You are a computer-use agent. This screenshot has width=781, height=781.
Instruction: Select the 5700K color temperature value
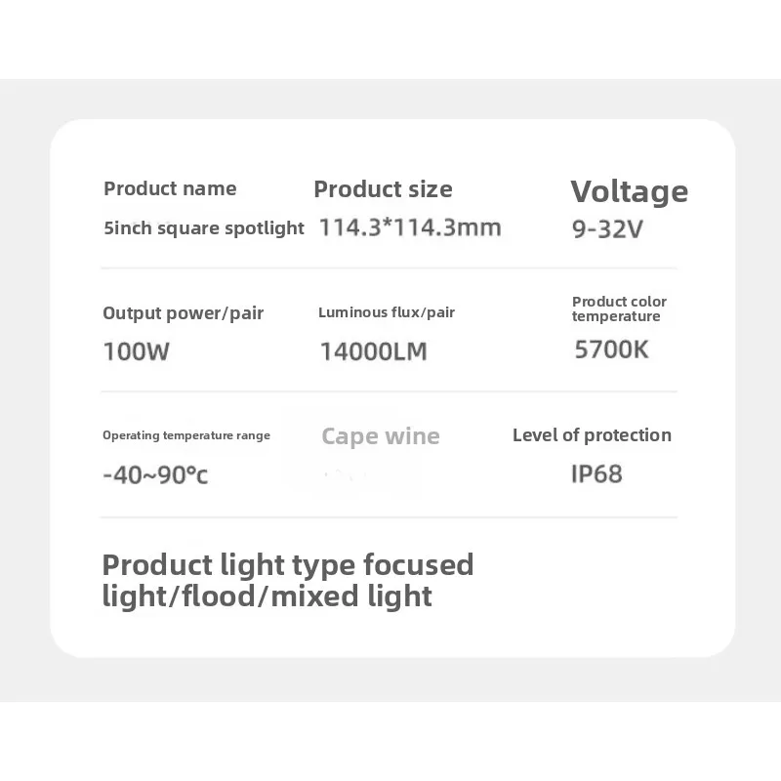[611, 349]
